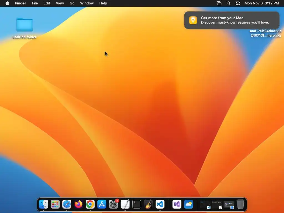
Task: Click the 'untitled folder' label
Action: pyautogui.click(x=24, y=37)
